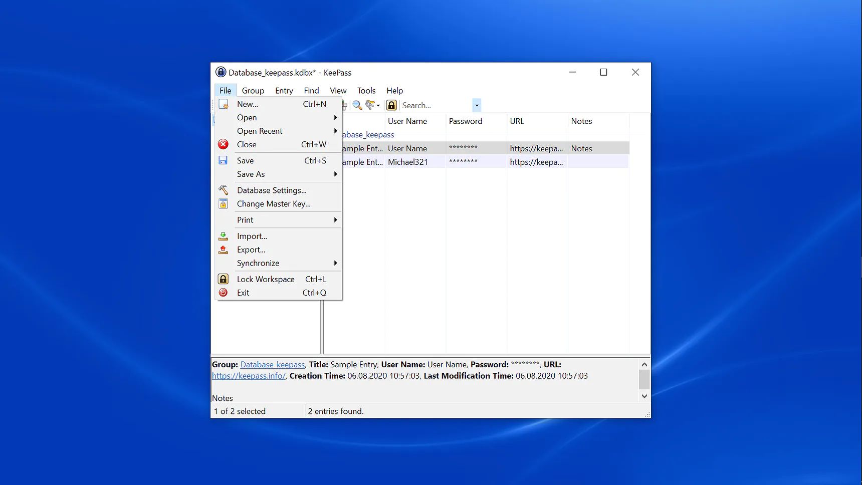Click the Import green arrow icon
Screen dimensions: 862x485
(224, 236)
